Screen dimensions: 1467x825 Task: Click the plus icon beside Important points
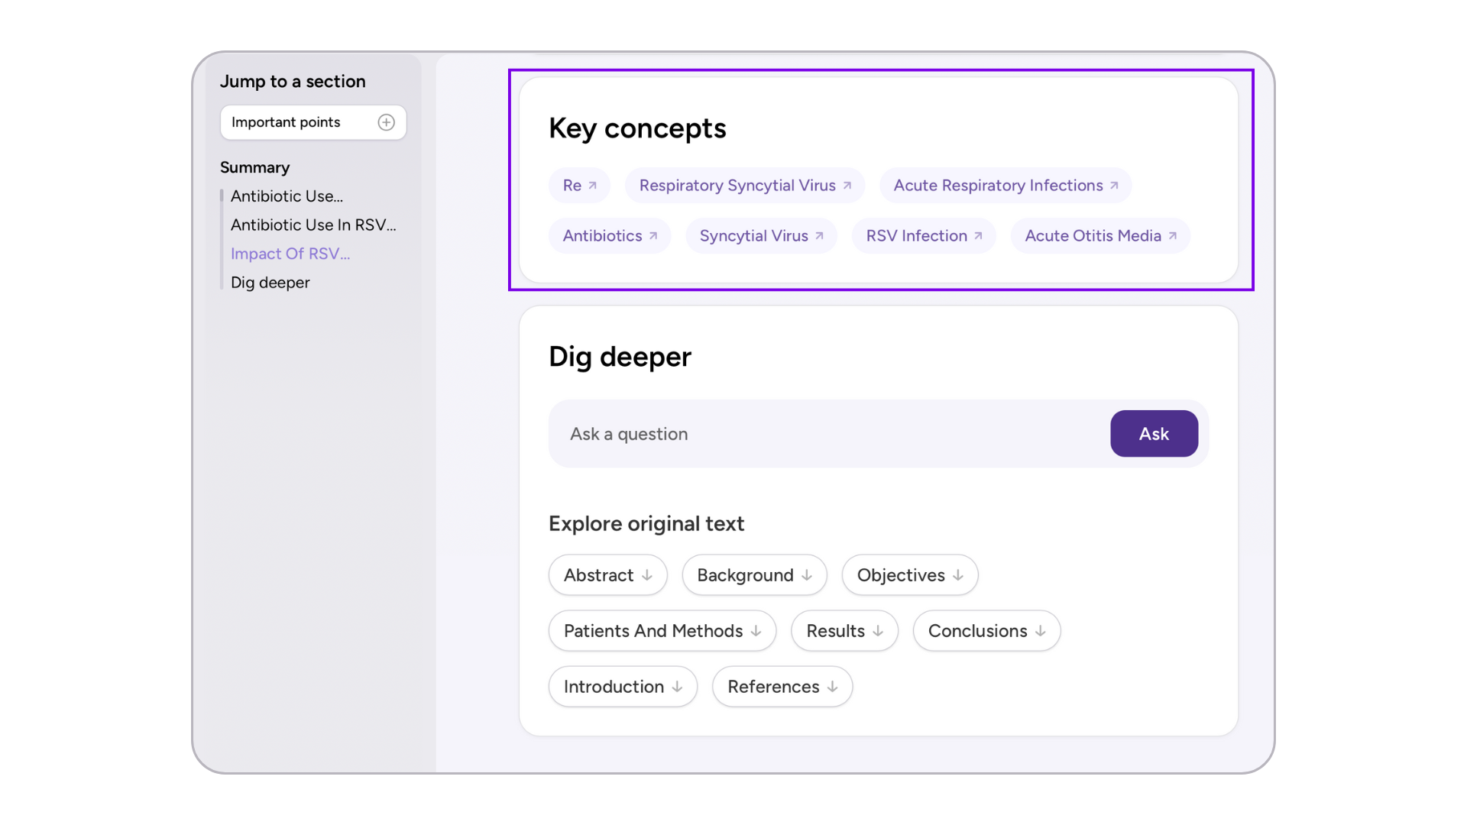[x=386, y=122]
